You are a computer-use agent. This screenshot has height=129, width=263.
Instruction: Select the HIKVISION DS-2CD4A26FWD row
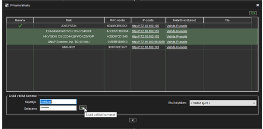pos(132,36)
